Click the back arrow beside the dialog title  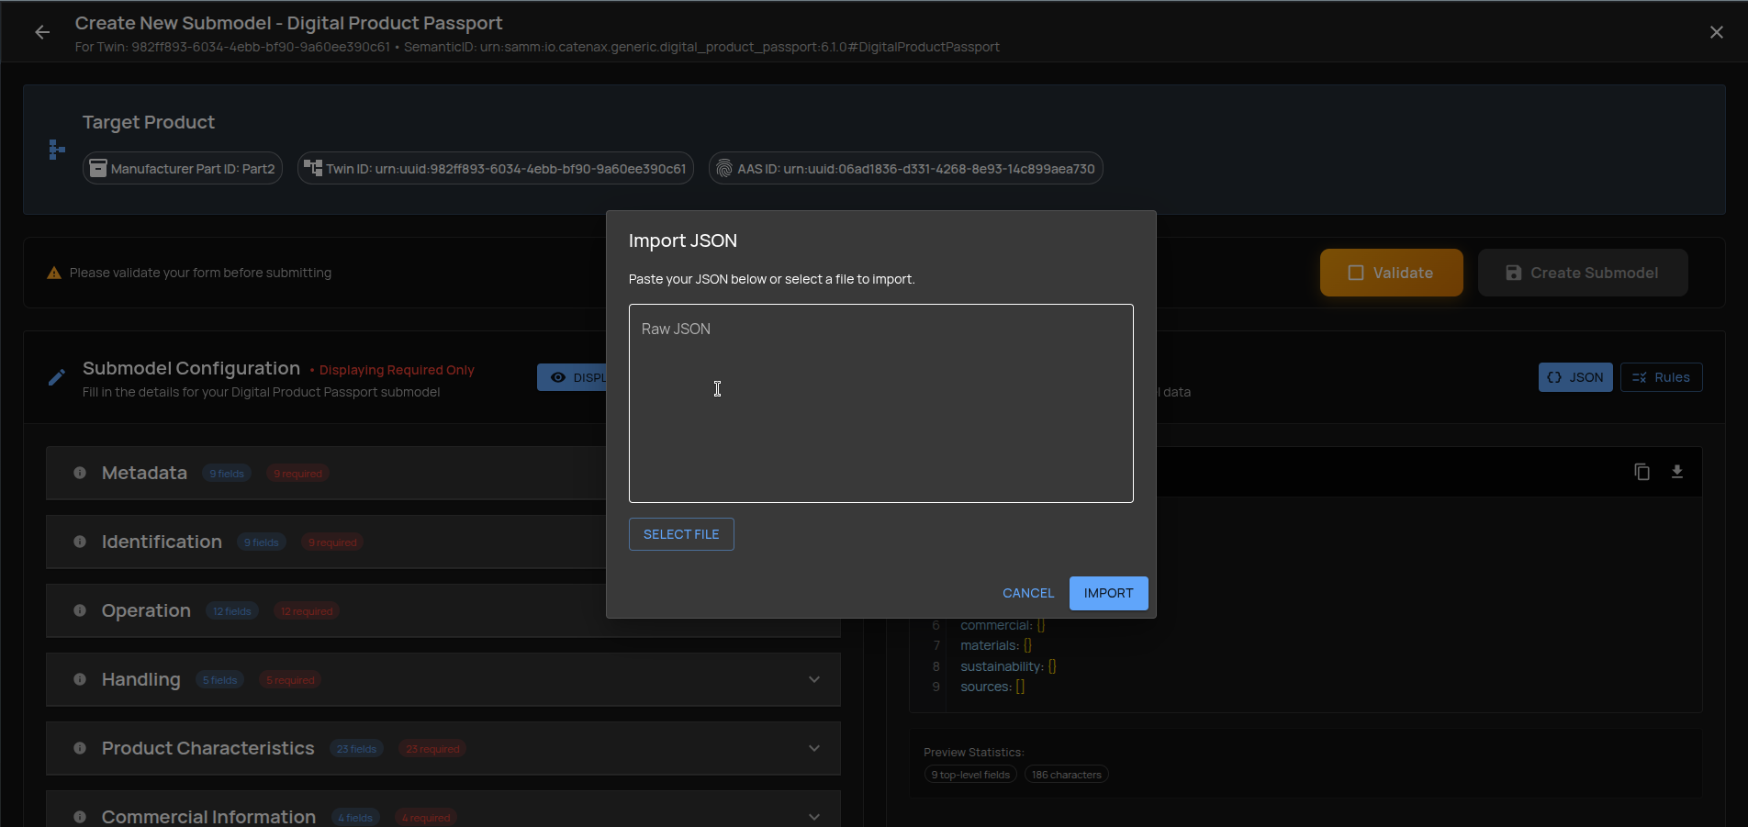(42, 31)
